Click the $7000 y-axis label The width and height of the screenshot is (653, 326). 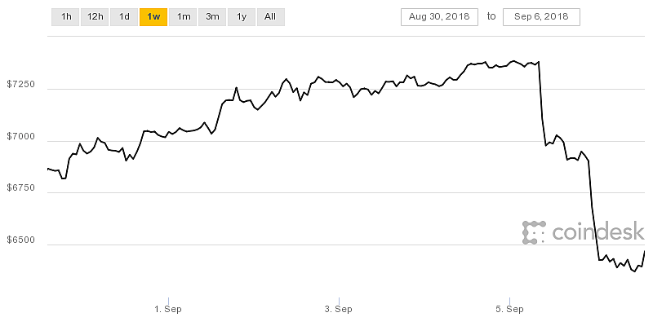[x=20, y=139]
